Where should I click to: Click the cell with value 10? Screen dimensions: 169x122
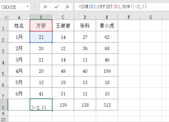[x=107, y=94]
